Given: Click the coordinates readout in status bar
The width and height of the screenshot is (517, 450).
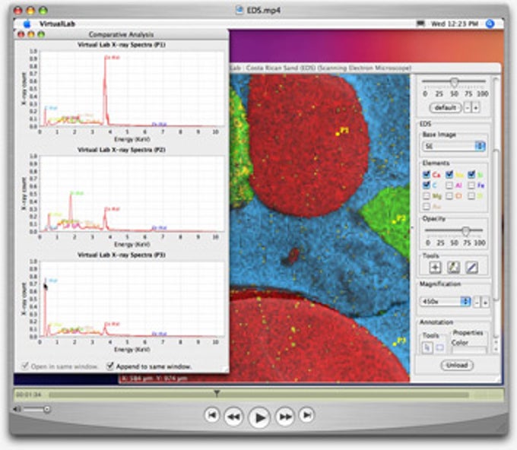Looking at the screenshot, I should point(154,378).
